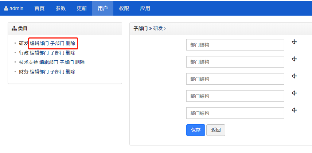Image resolution: width=312 pixels, height=153 pixels.
Task: Open the 应用 navigation tab
Action: (145, 8)
